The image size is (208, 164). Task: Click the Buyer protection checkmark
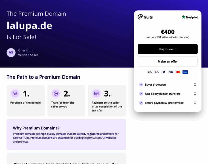pyautogui.click(x=141, y=85)
